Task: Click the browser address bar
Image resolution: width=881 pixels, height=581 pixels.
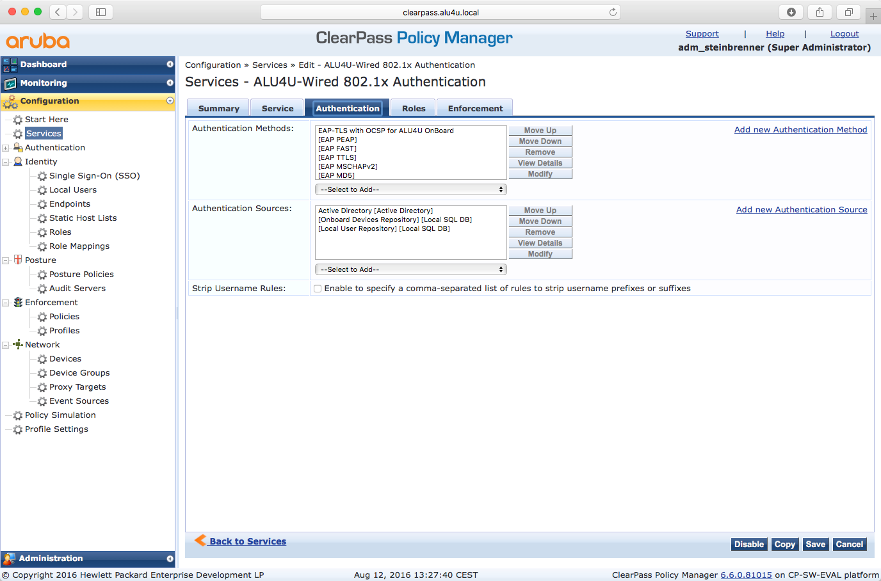Action: pos(440,12)
